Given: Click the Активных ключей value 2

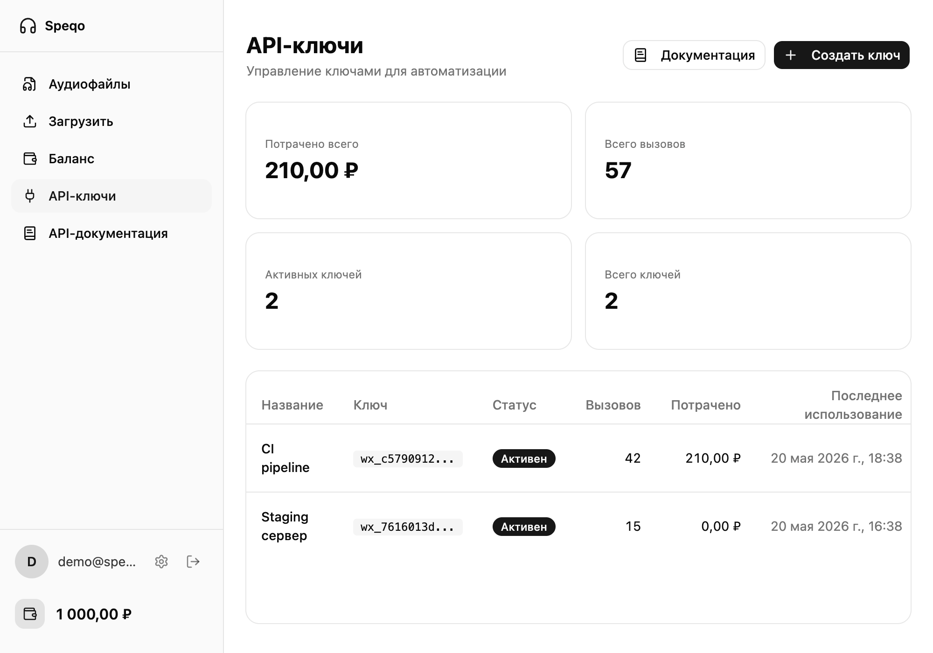Looking at the screenshot, I should [x=272, y=301].
